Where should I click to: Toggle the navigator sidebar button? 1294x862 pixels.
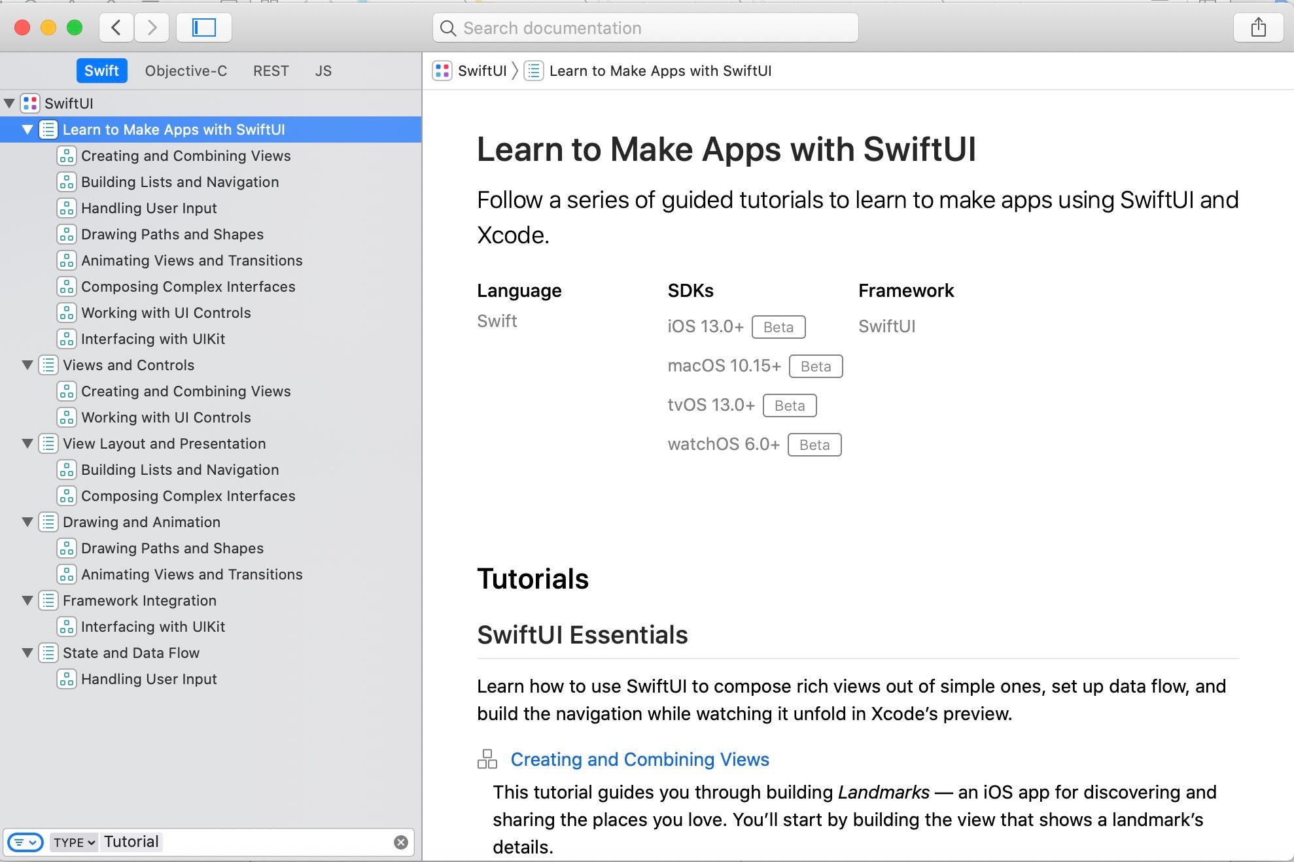click(204, 27)
